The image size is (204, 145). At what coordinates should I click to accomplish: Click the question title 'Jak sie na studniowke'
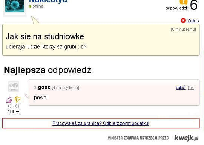45,36
